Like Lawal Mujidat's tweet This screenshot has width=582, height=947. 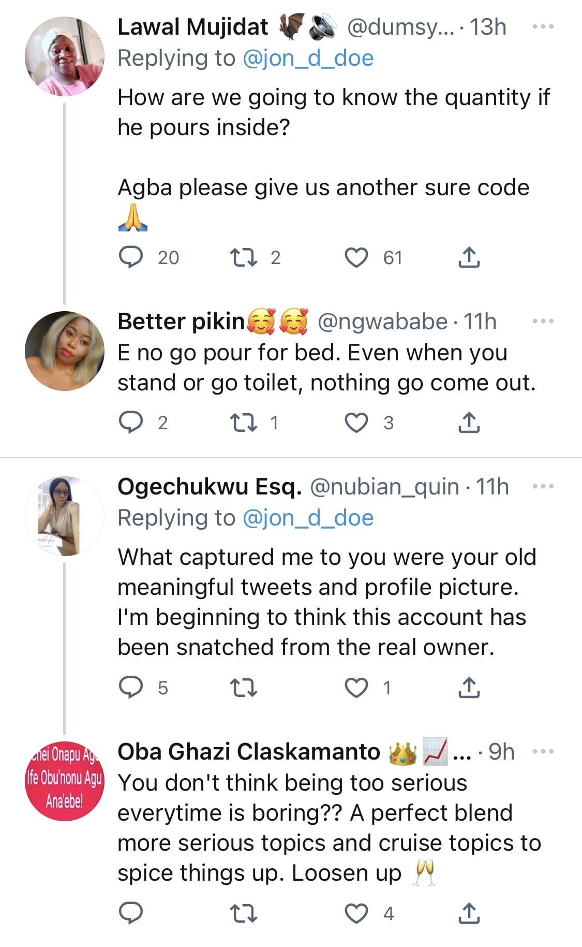coord(356,257)
